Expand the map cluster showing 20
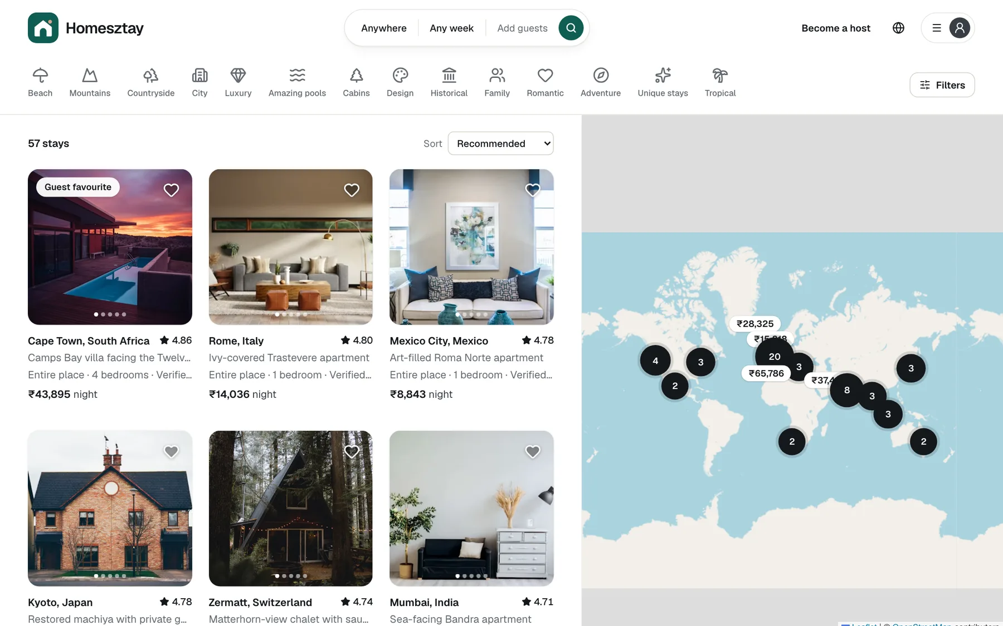The image size is (1003, 626). pos(774,356)
